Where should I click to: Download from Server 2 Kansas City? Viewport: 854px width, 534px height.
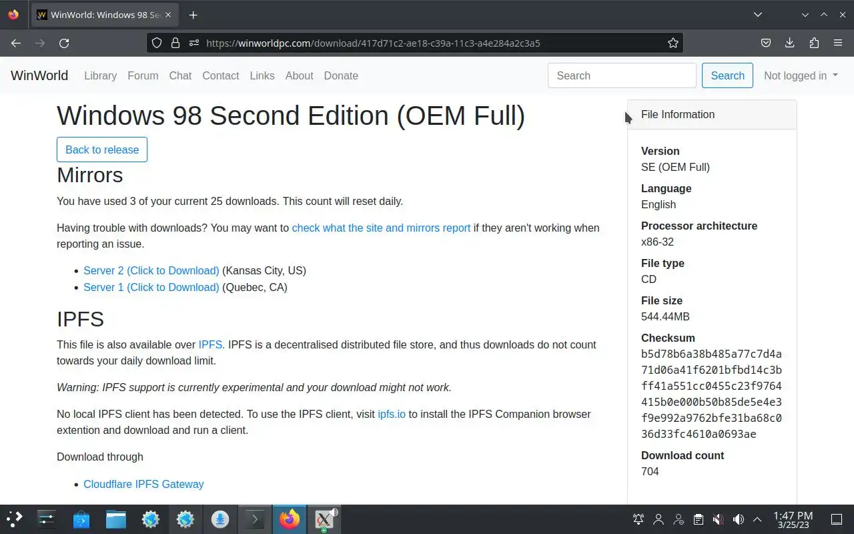(x=151, y=270)
